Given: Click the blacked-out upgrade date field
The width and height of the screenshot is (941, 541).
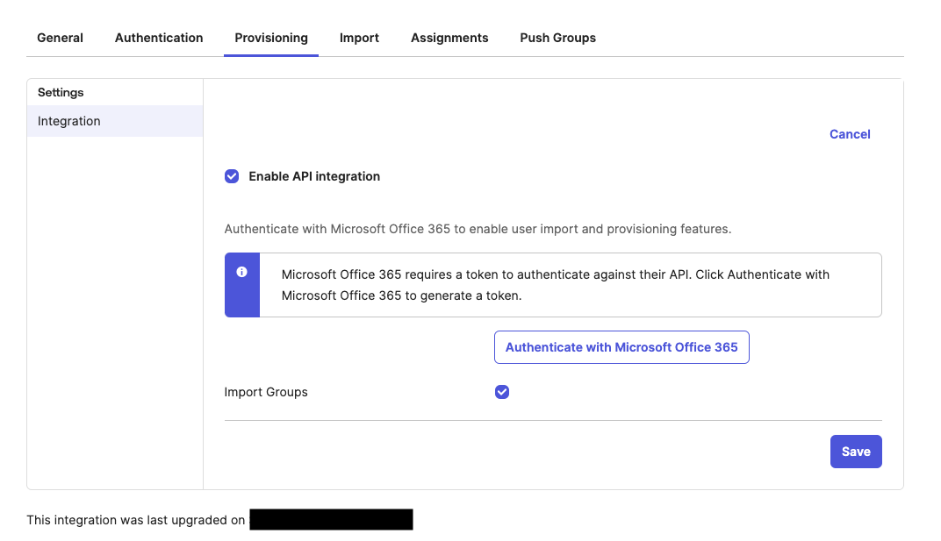Looking at the screenshot, I should click(x=331, y=520).
